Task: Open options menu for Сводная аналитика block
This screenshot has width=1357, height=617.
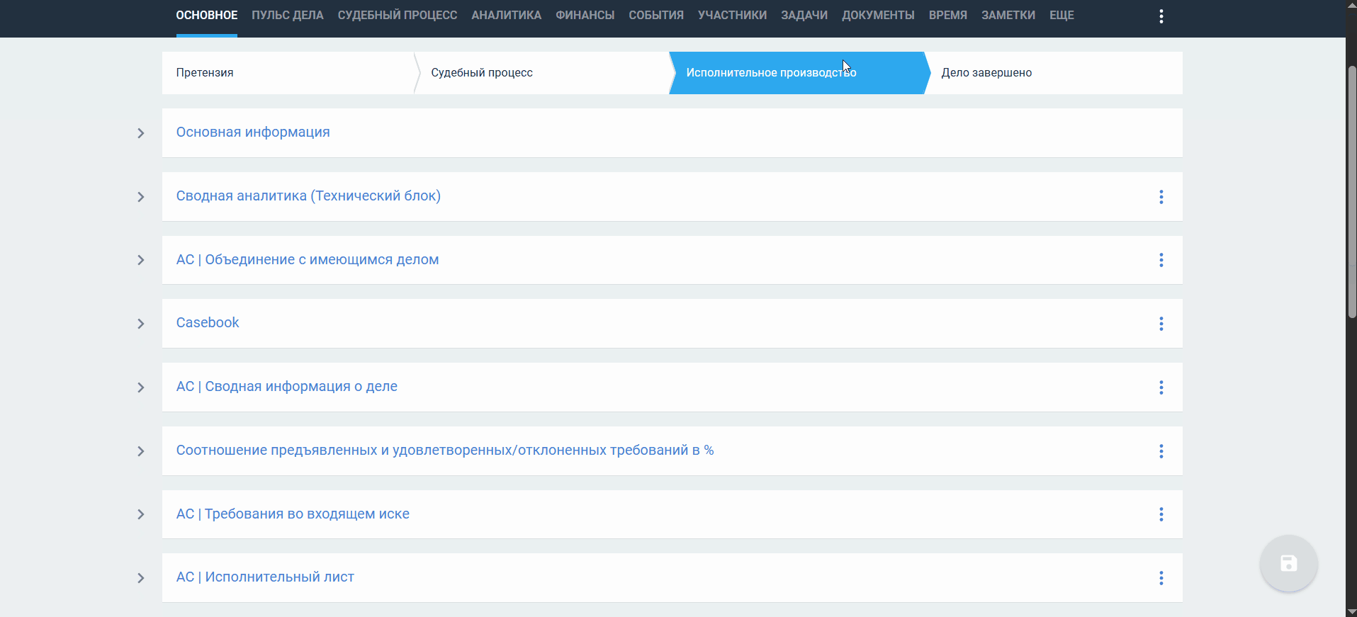Action: (1161, 197)
